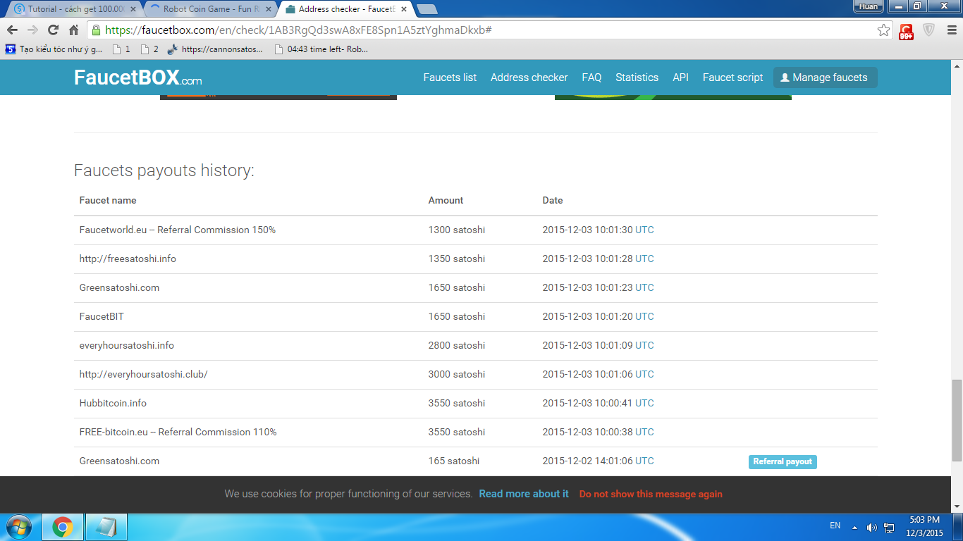Open Address checker in the navbar
Image resolution: width=963 pixels, height=541 pixels.
pyautogui.click(x=529, y=77)
